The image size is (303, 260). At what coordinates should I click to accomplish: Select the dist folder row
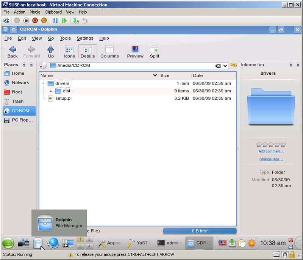click(x=137, y=91)
